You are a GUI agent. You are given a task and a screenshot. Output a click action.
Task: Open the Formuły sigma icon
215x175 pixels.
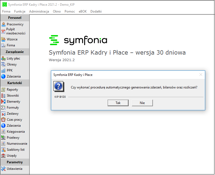3,108
